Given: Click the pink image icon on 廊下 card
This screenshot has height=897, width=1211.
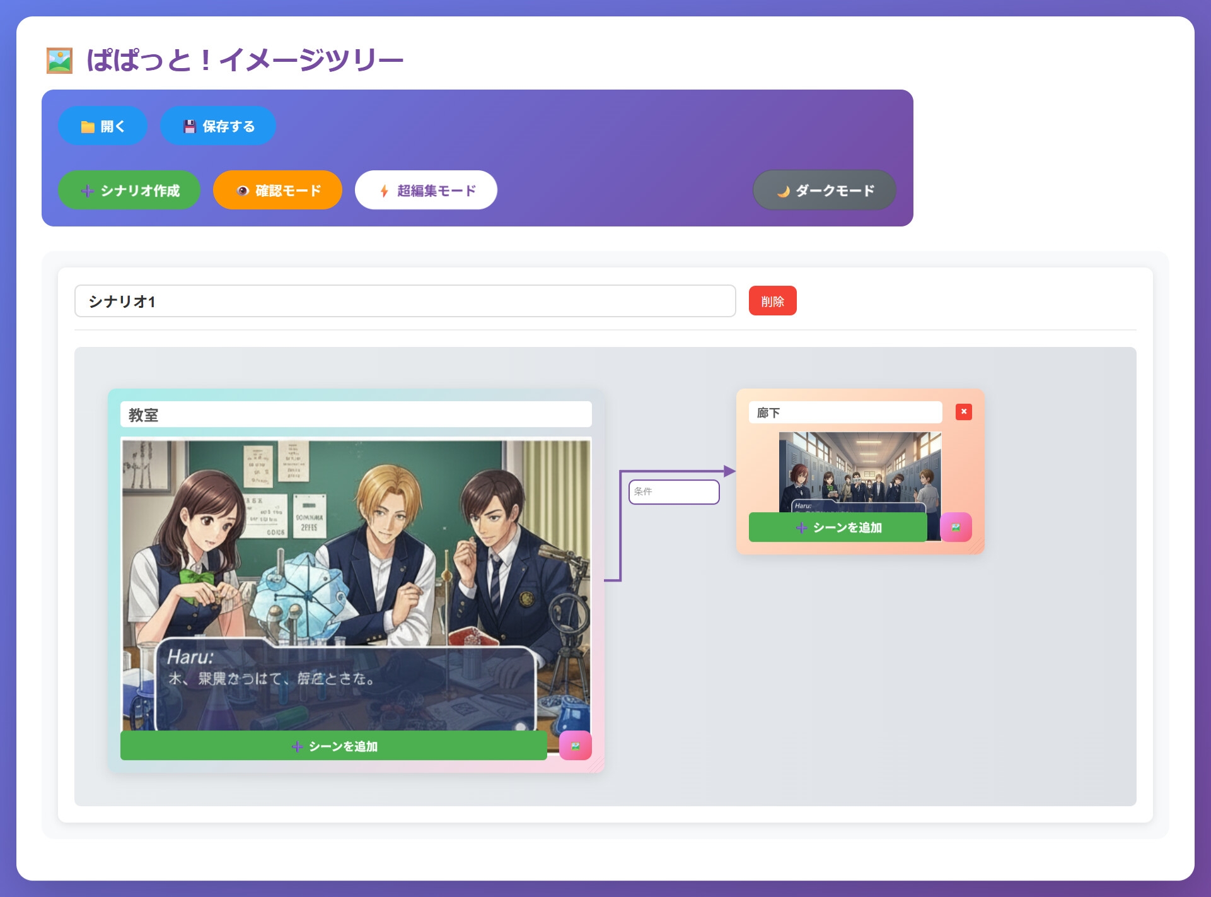Looking at the screenshot, I should [956, 527].
